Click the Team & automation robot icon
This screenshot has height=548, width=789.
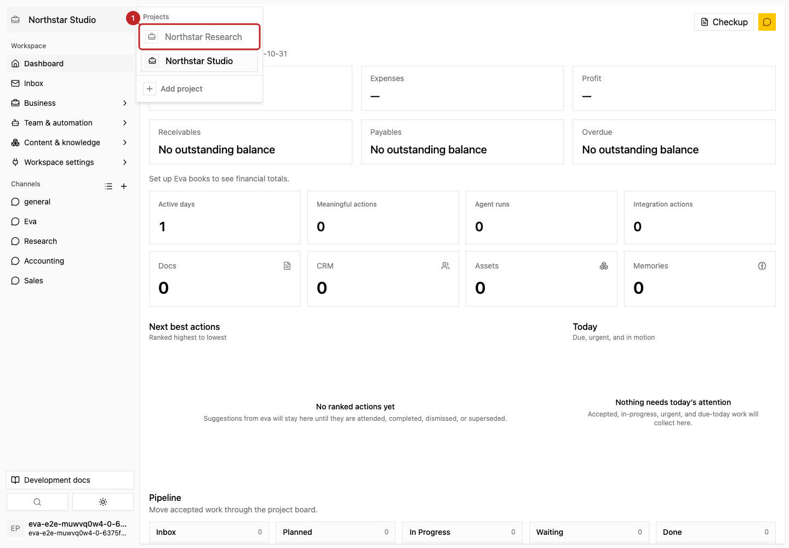pos(15,123)
